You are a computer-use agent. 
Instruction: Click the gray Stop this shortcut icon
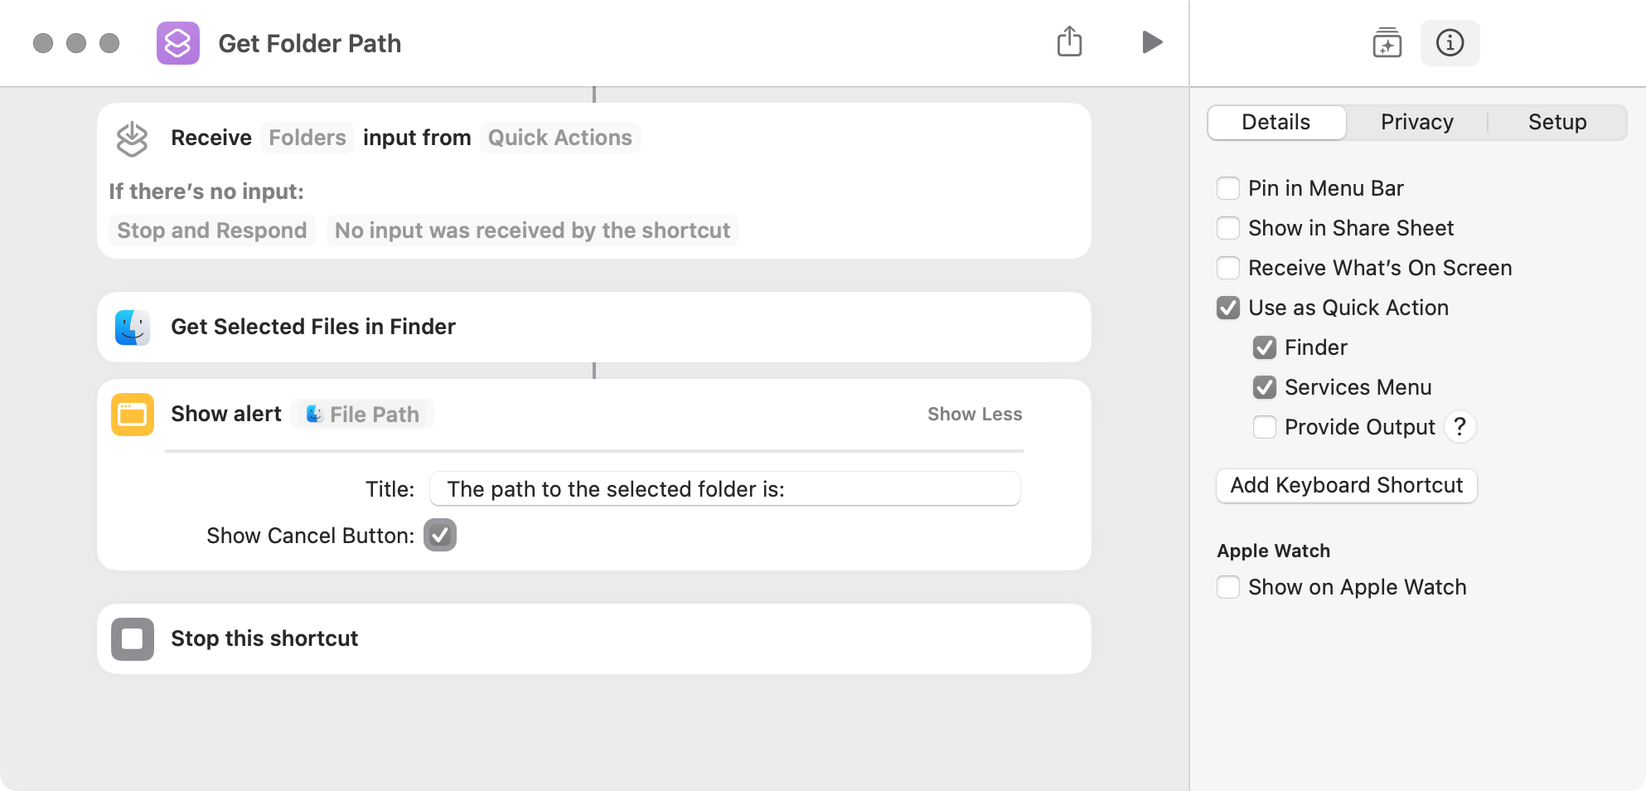[133, 638]
